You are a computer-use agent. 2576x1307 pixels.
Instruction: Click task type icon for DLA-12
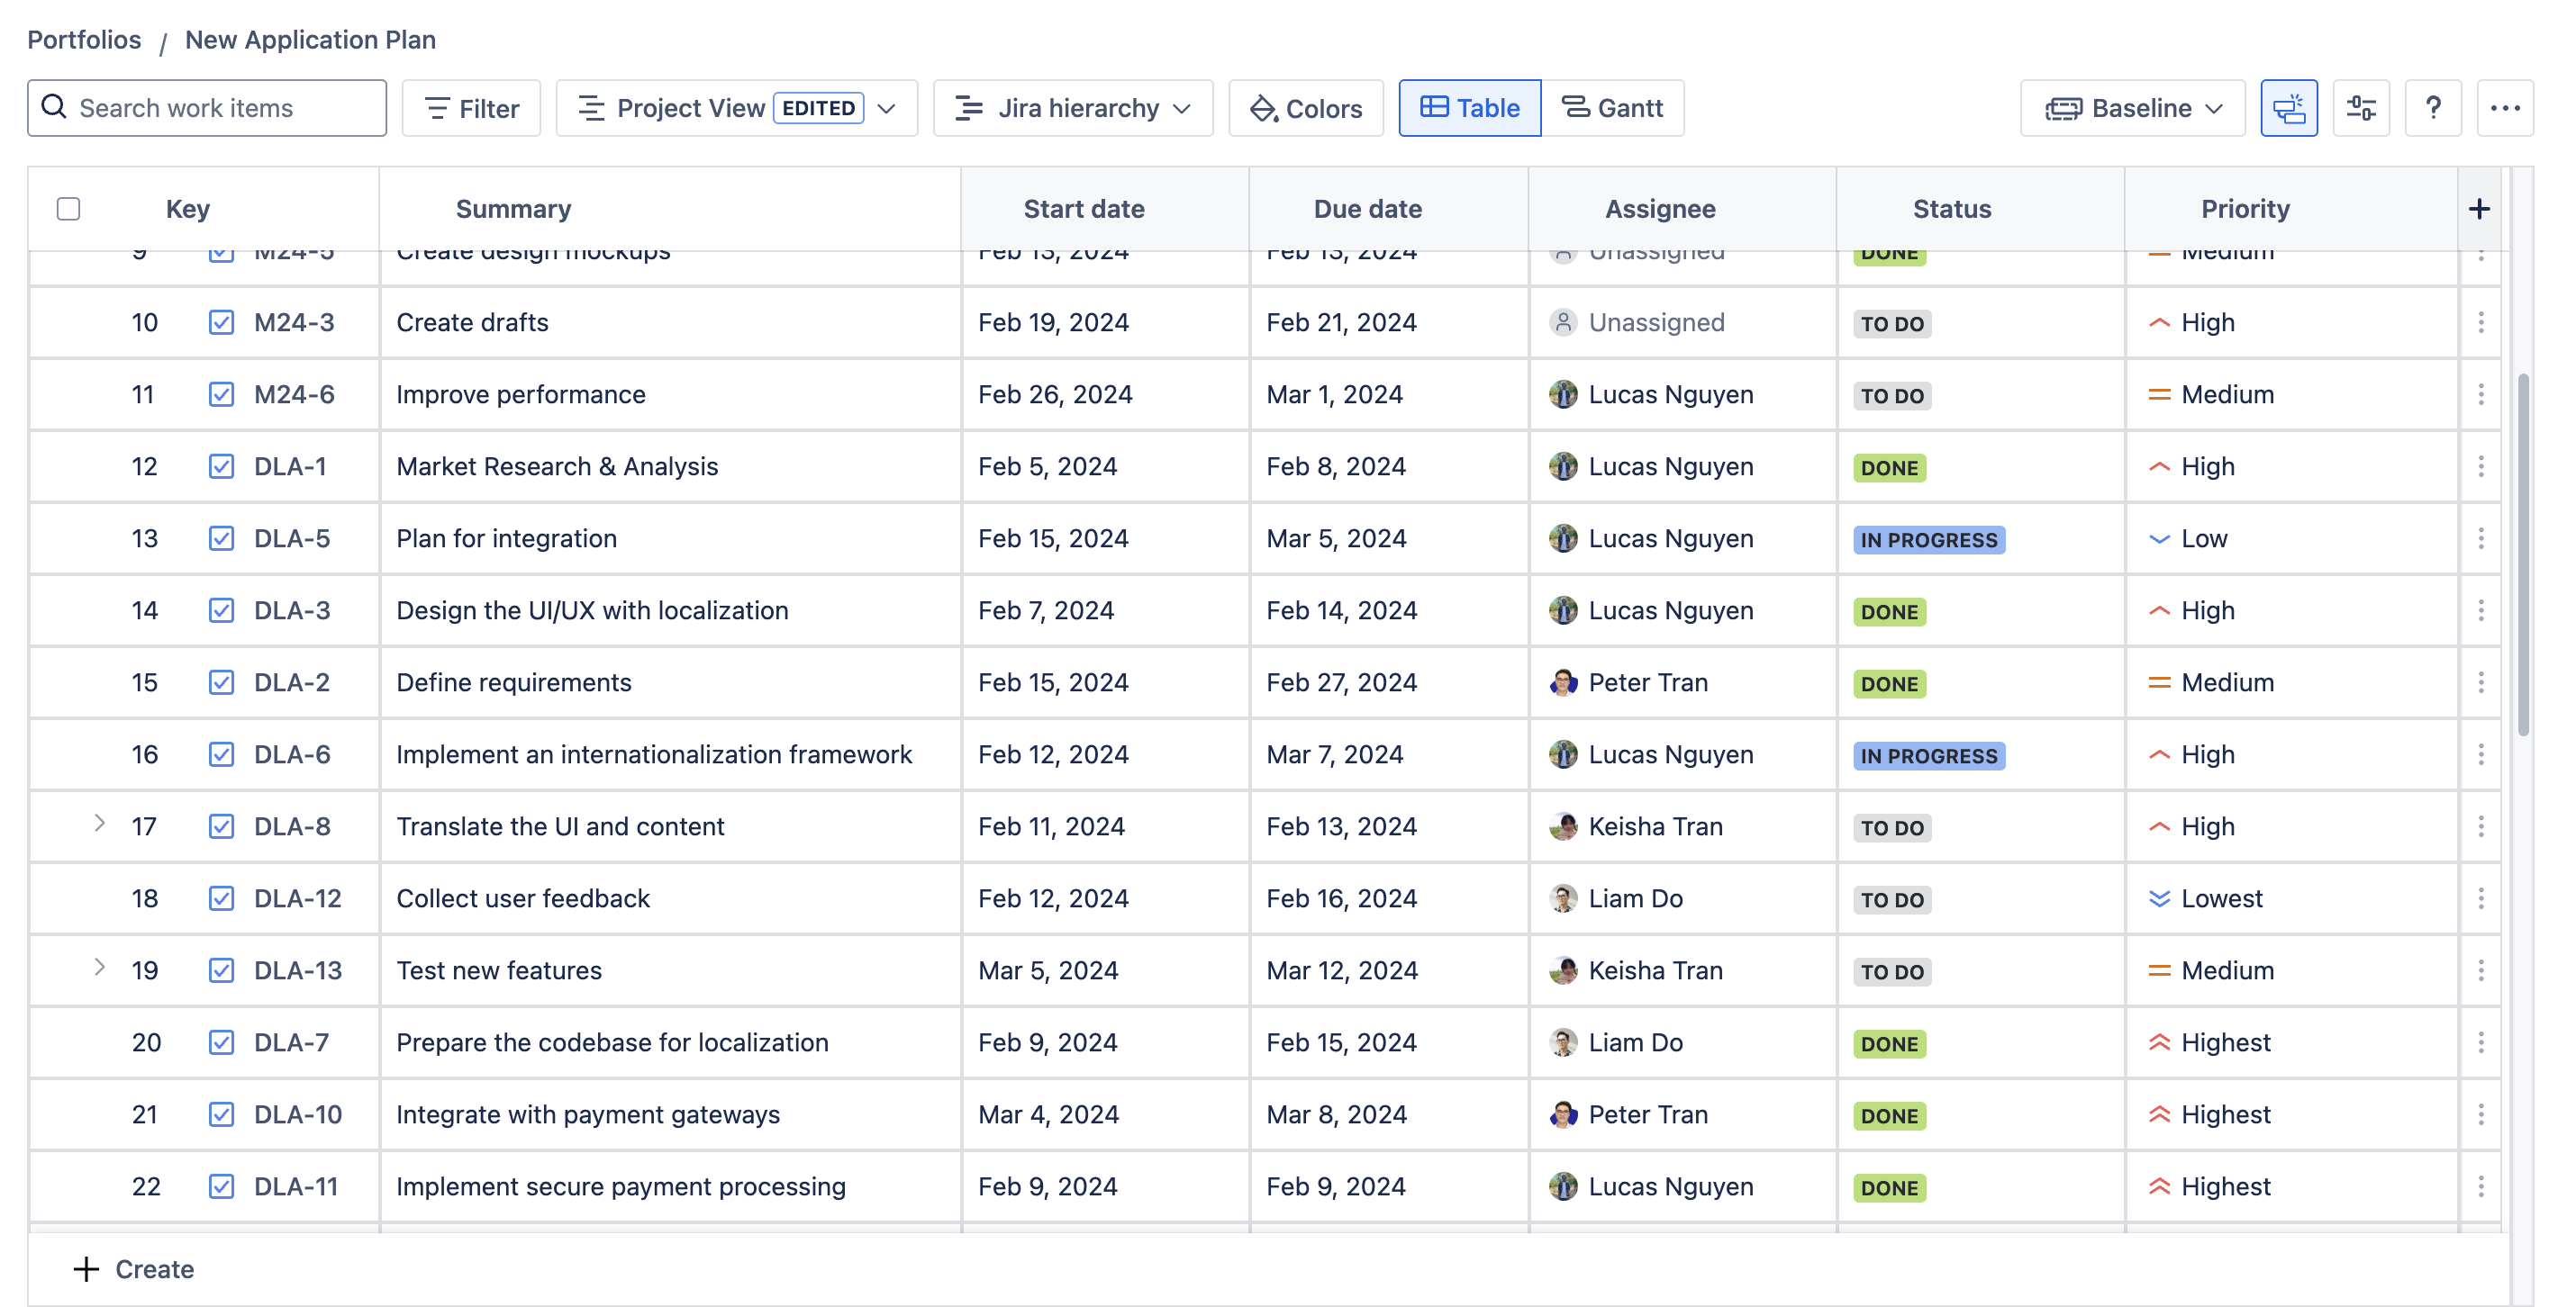click(221, 898)
